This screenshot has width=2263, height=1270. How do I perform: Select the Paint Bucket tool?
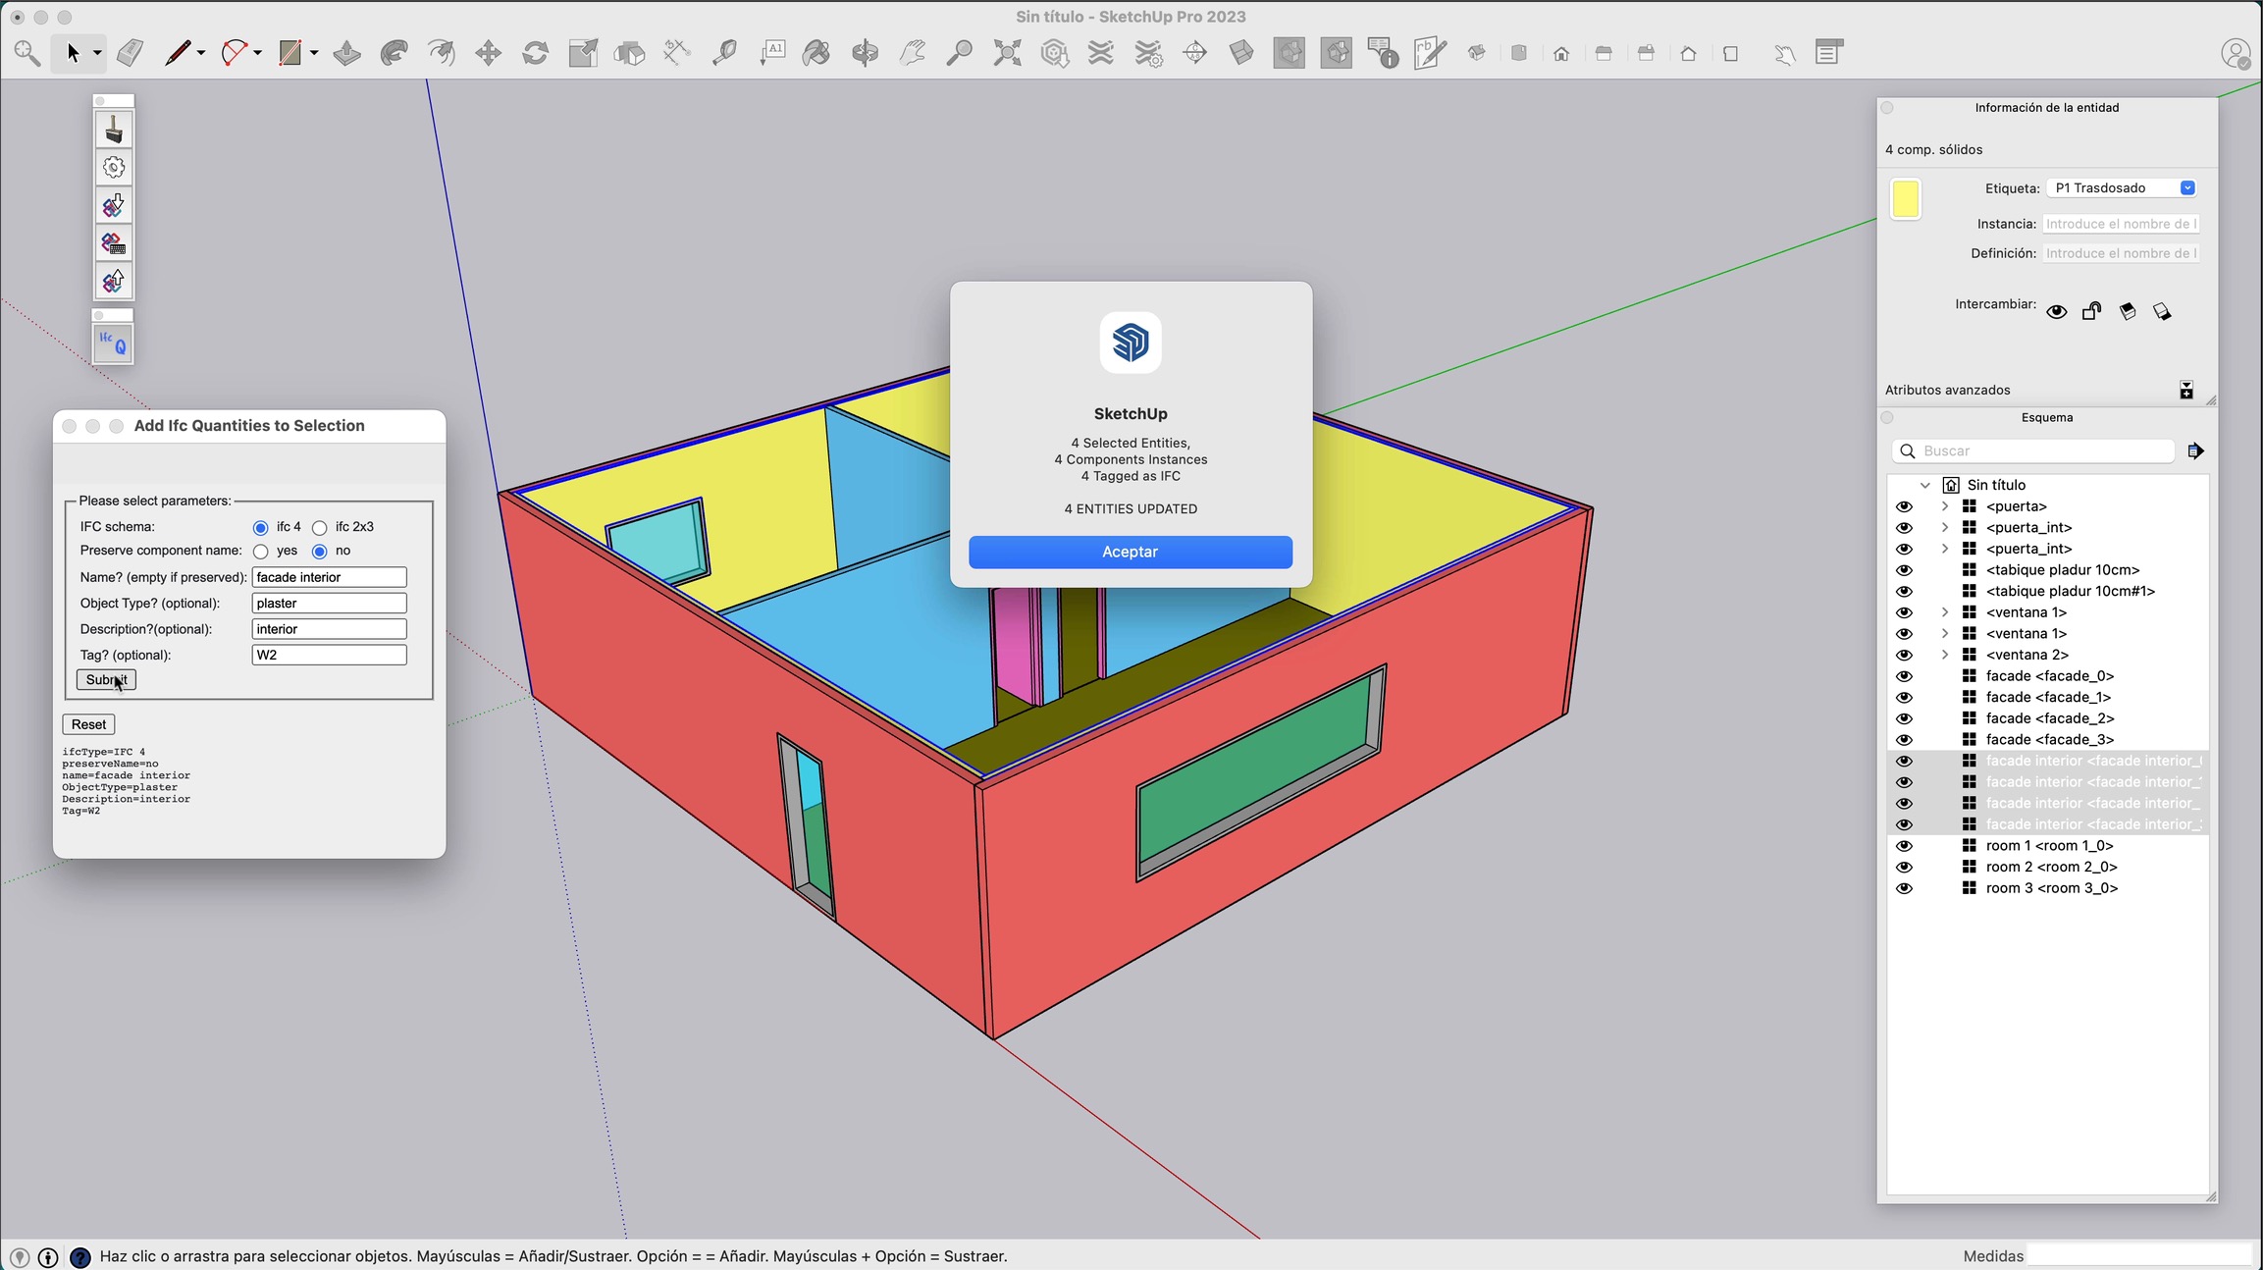pyautogui.click(x=816, y=52)
